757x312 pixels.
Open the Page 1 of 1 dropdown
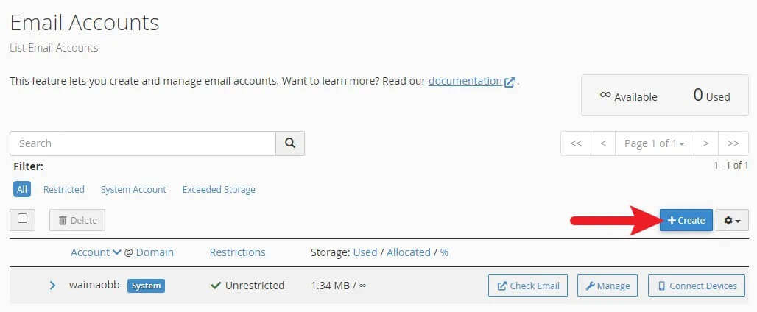coord(654,143)
